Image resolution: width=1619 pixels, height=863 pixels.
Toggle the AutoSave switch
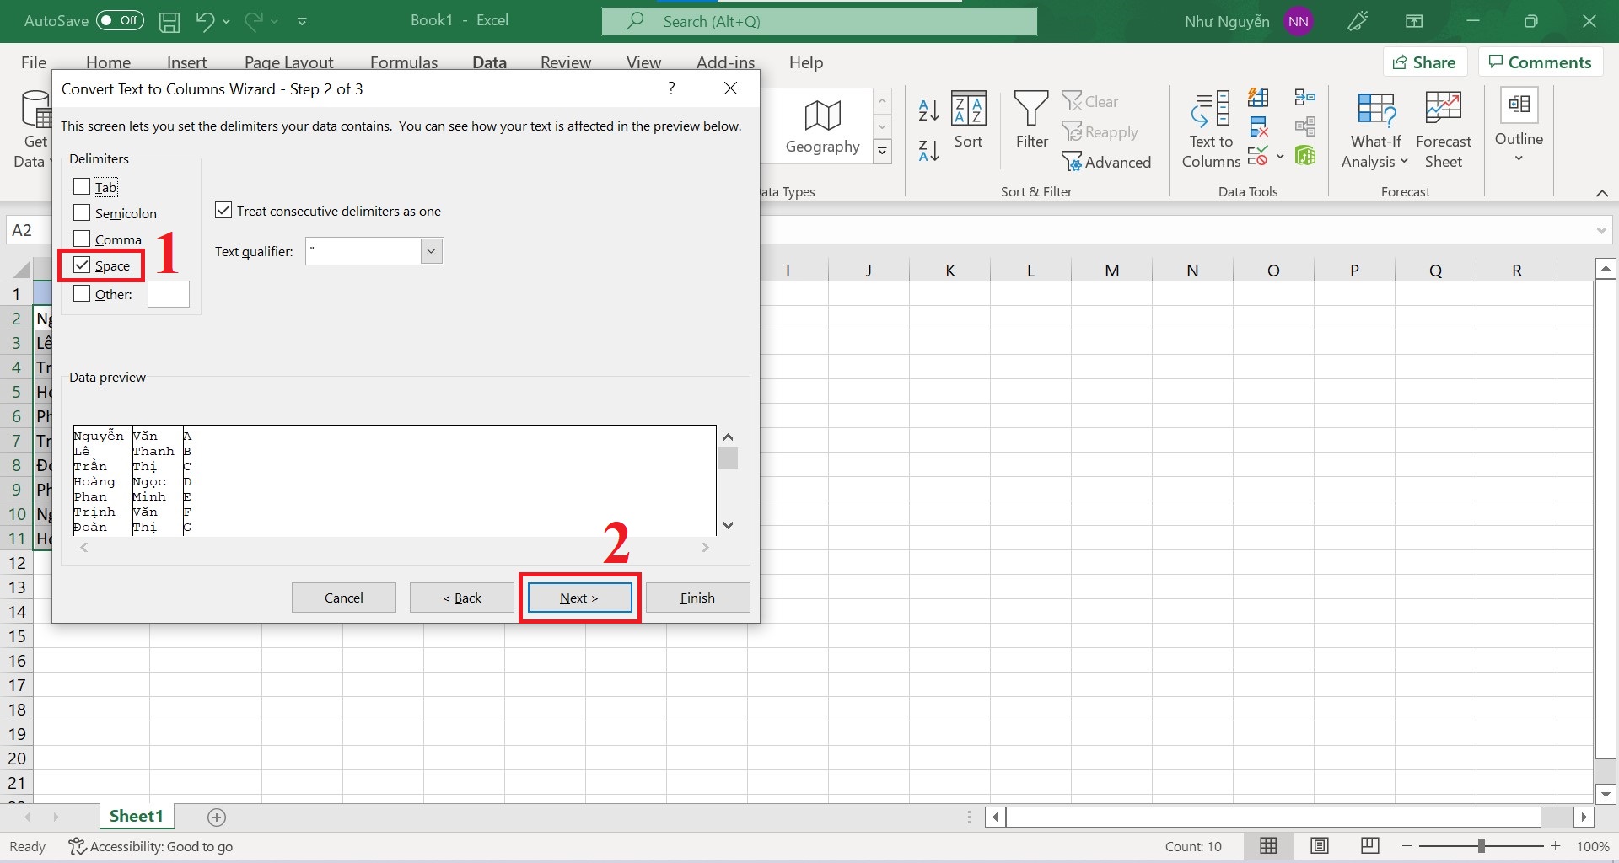[x=120, y=20]
